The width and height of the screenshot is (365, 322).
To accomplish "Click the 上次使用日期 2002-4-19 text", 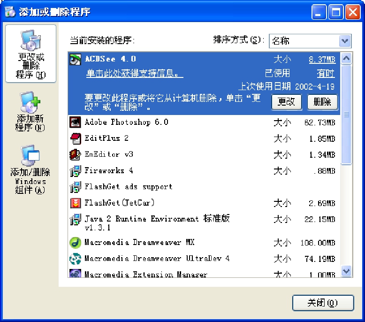I will [286, 86].
